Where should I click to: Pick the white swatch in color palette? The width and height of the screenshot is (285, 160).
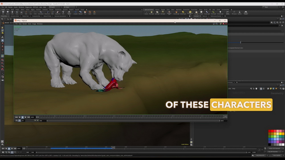click(283, 145)
